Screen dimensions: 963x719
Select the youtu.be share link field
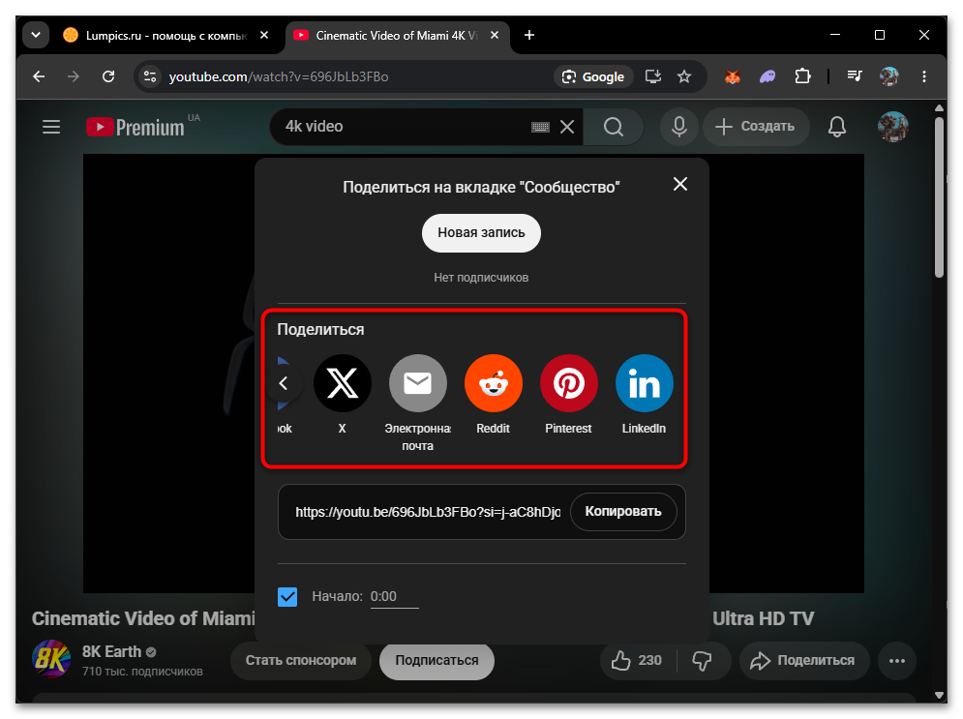427,512
